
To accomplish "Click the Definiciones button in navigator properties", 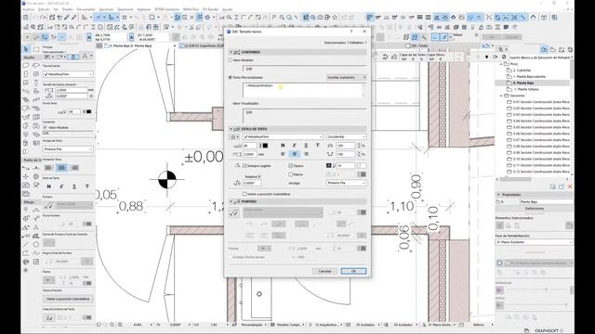I will pos(535,209).
